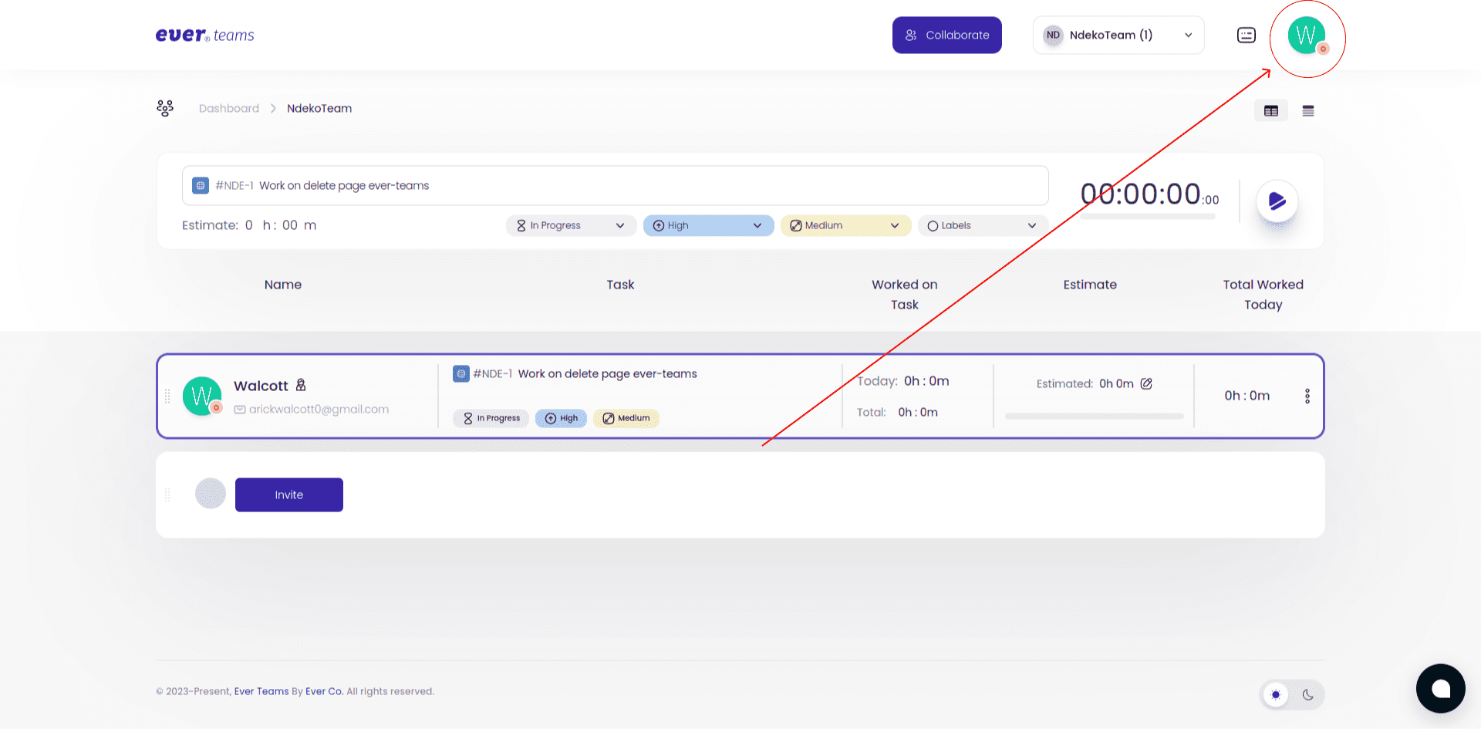1481x729 pixels.
Task: Click the task cube icon in the input
Action: pos(201,185)
